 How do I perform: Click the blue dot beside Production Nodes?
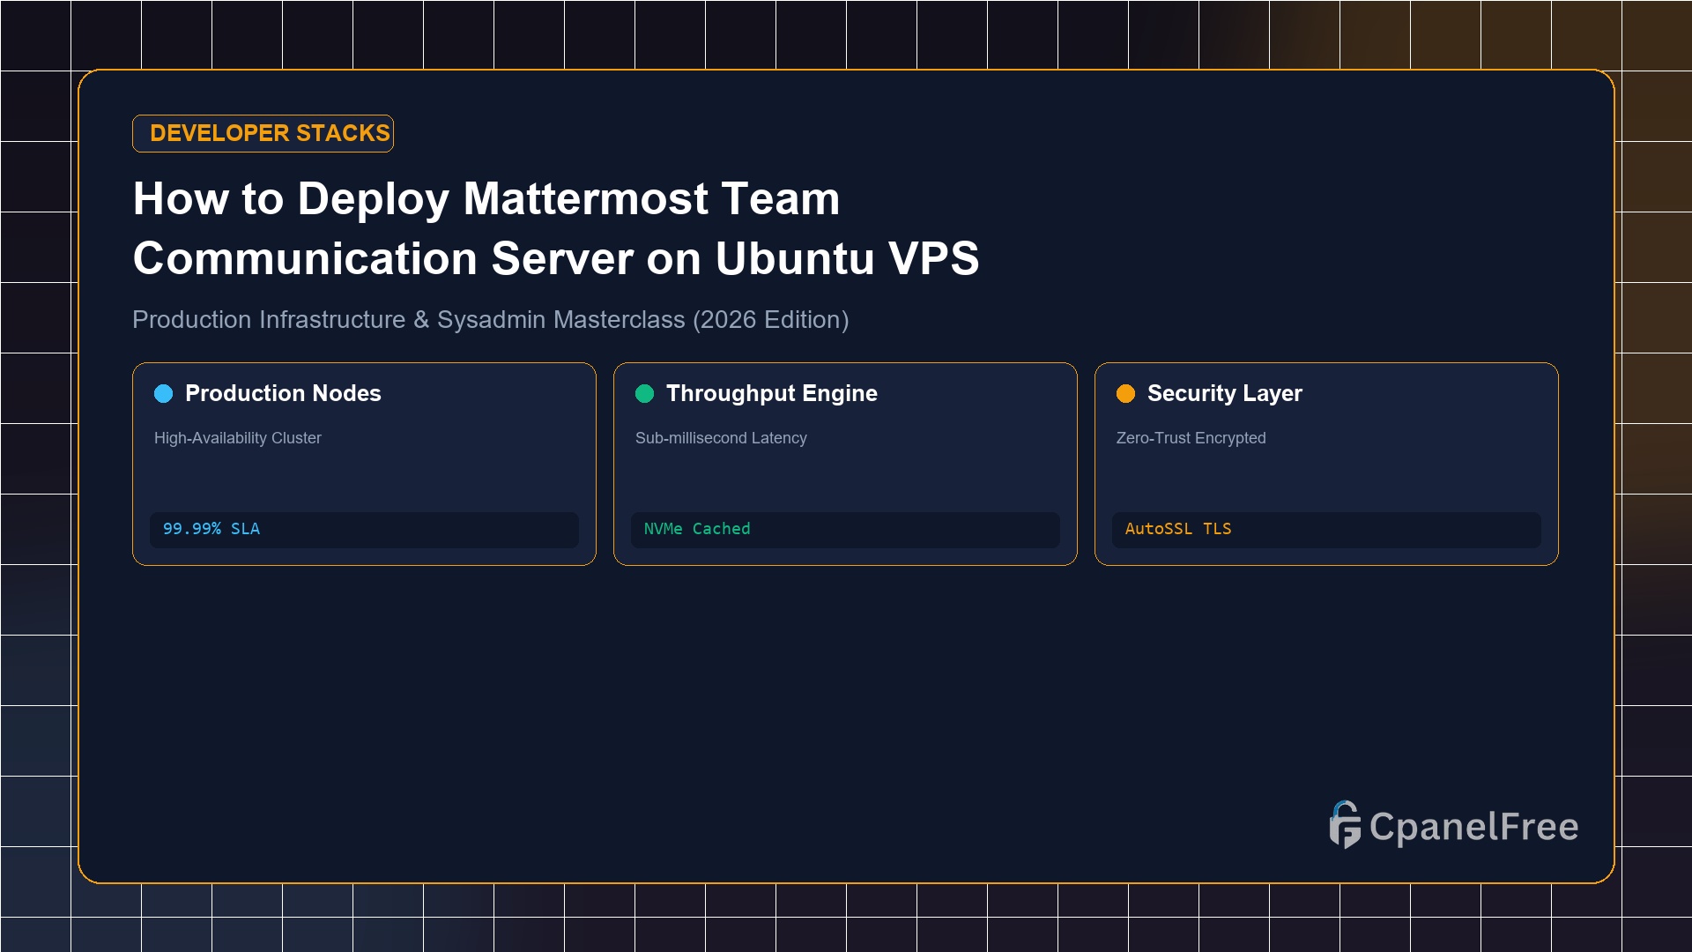click(164, 393)
